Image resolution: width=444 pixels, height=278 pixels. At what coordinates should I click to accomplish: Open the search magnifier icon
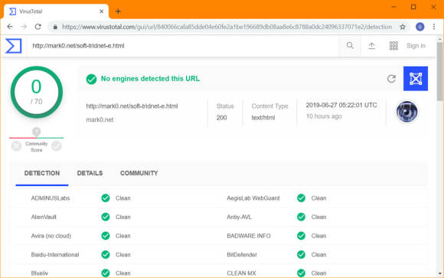point(350,45)
